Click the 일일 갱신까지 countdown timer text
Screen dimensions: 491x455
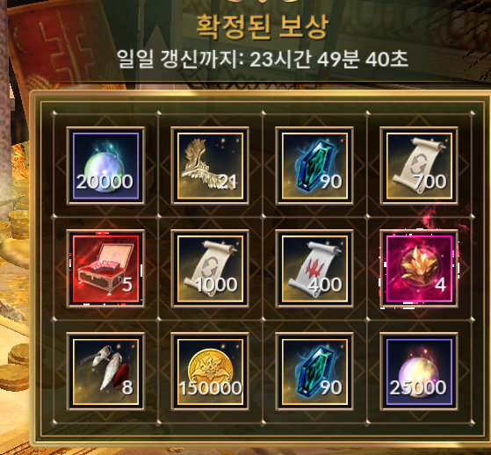pyautogui.click(x=263, y=59)
